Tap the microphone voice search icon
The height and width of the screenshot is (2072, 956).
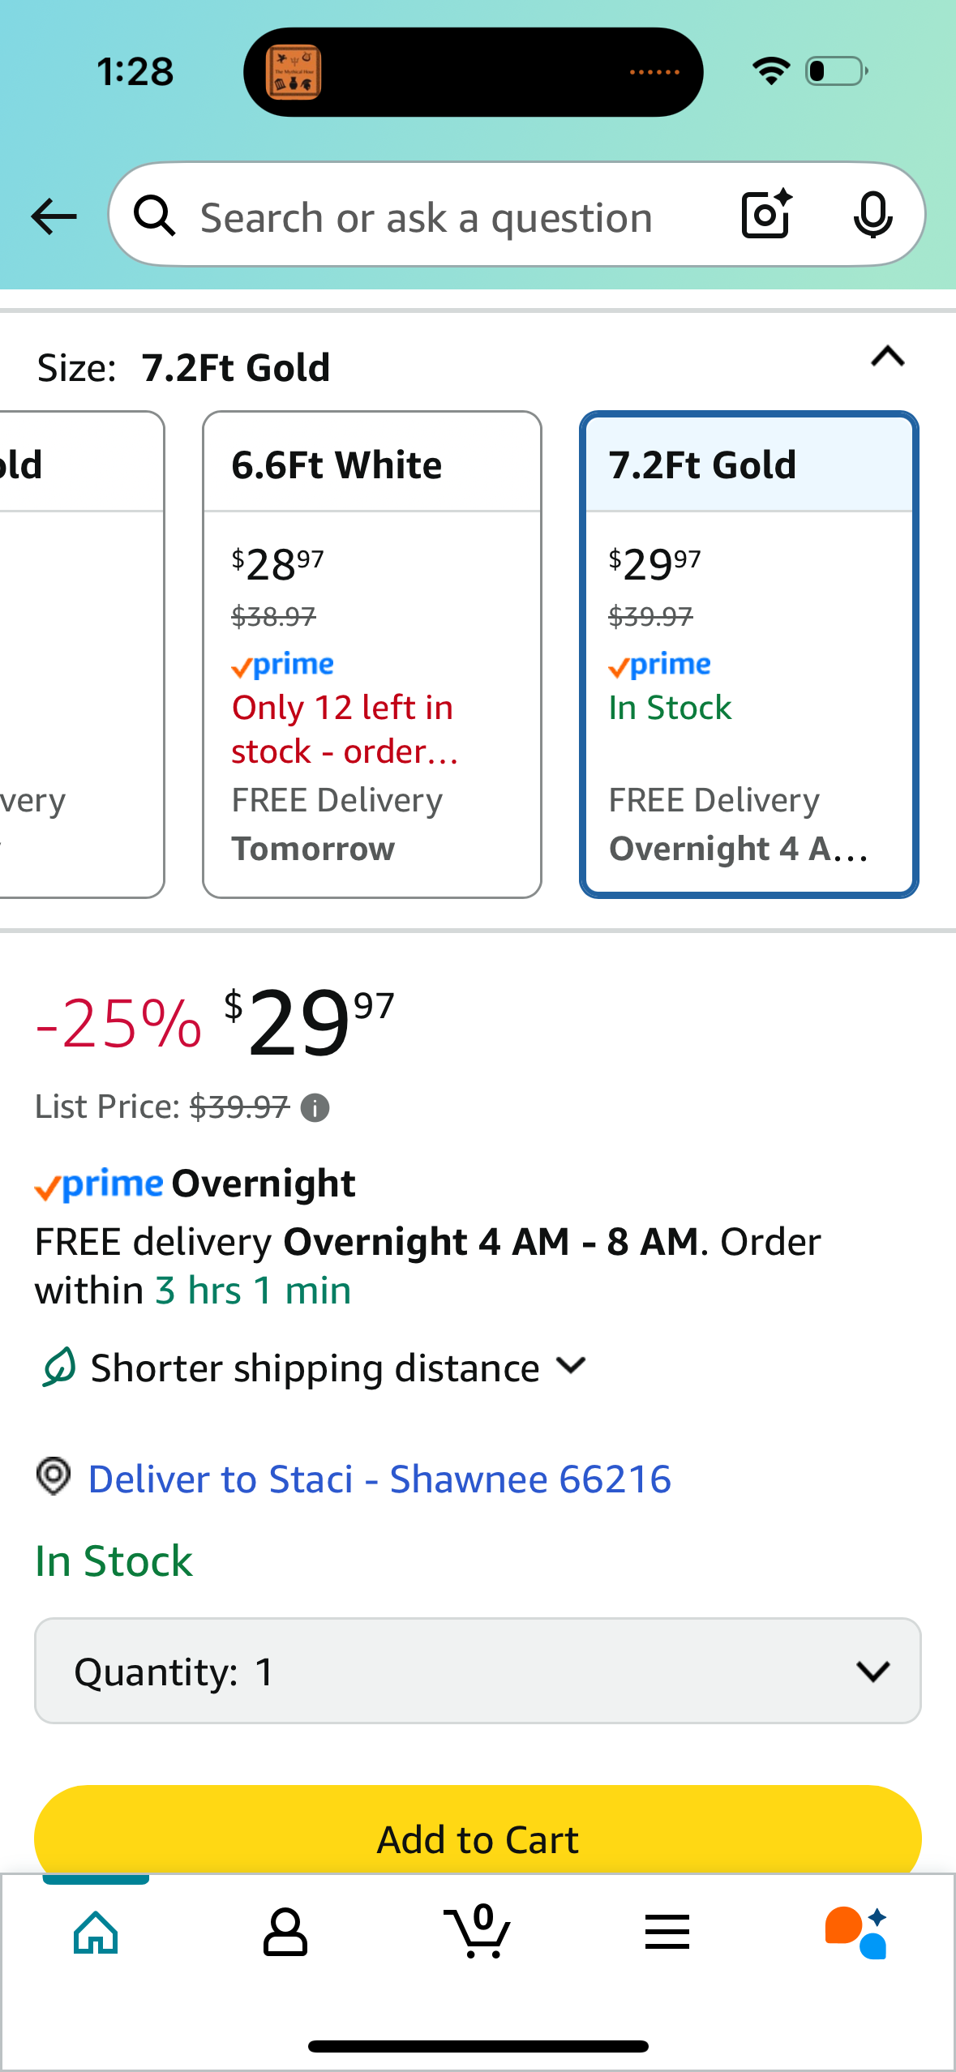click(x=872, y=215)
